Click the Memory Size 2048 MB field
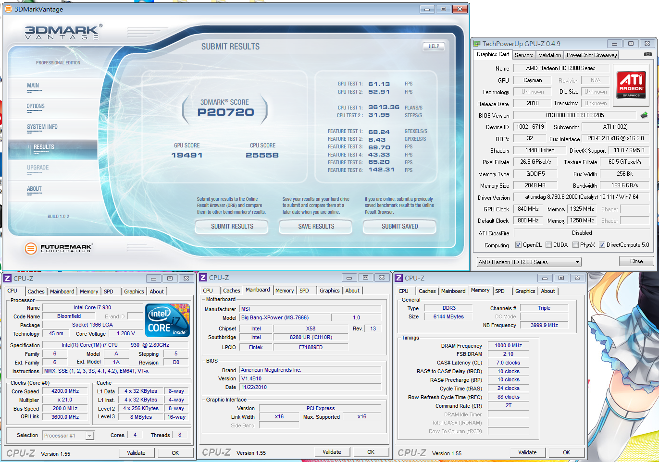The height and width of the screenshot is (462, 659). coord(535,185)
